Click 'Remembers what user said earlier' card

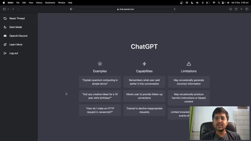point(144,82)
